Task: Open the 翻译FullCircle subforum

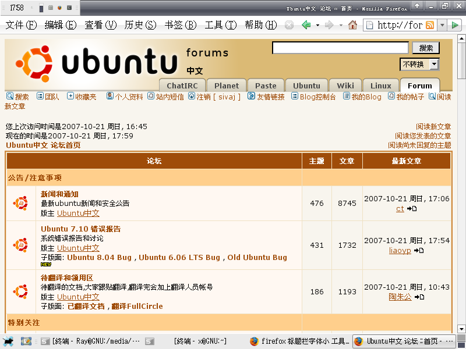Action: pyautogui.click(x=137, y=306)
